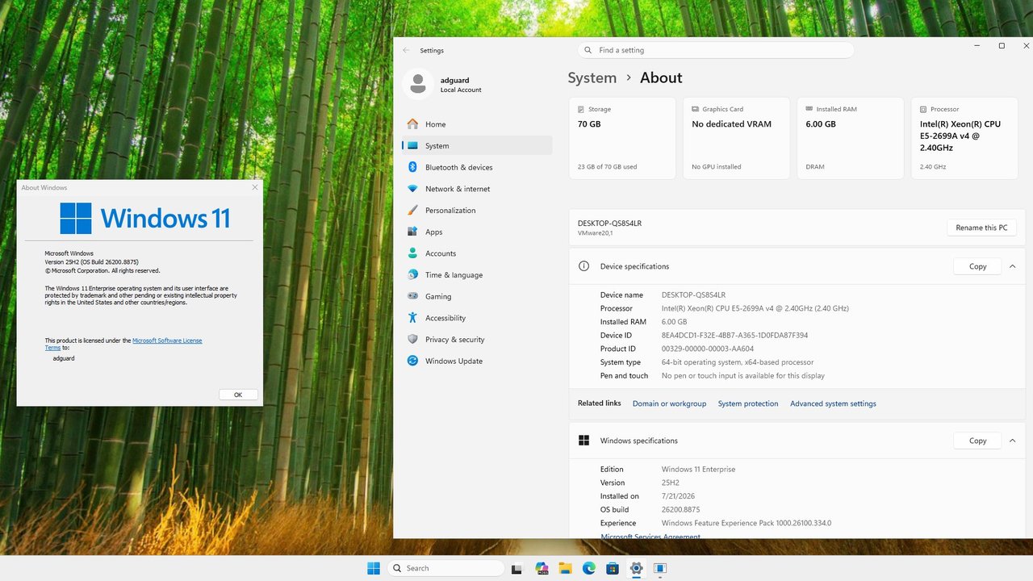The width and height of the screenshot is (1033, 581).
Task: Click Windows 11 Enterprise edition value
Action: pyautogui.click(x=698, y=469)
